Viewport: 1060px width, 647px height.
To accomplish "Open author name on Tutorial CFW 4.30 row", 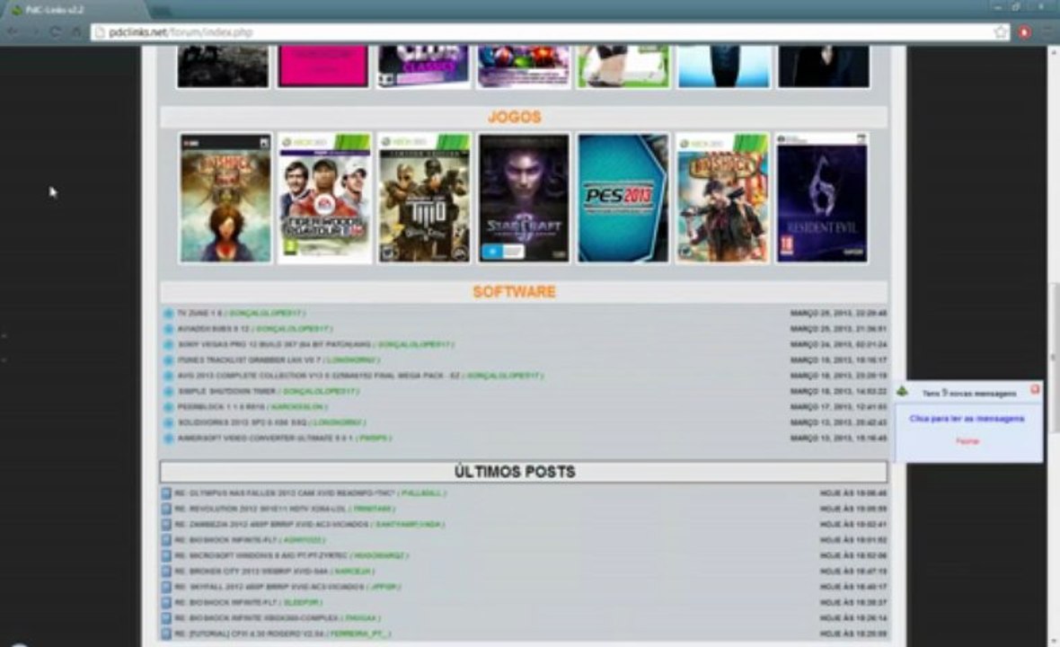I will pos(360,634).
